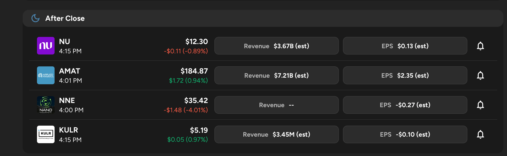
Task: Click the After Close moon icon
Action: click(35, 18)
